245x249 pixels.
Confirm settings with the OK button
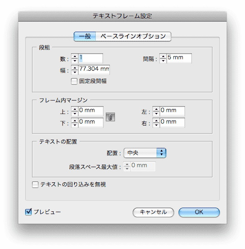tap(199, 212)
